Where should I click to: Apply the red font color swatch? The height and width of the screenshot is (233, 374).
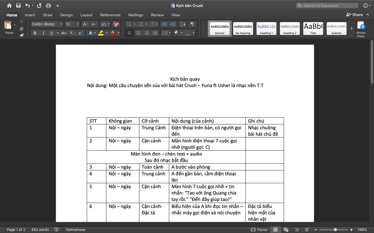coord(113,33)
